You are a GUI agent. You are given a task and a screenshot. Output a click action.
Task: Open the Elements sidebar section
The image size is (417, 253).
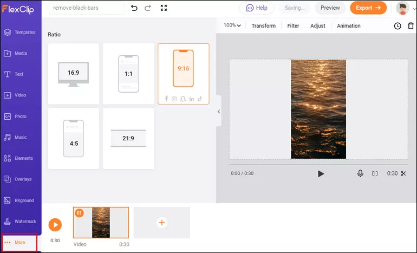tap(18, 158)
